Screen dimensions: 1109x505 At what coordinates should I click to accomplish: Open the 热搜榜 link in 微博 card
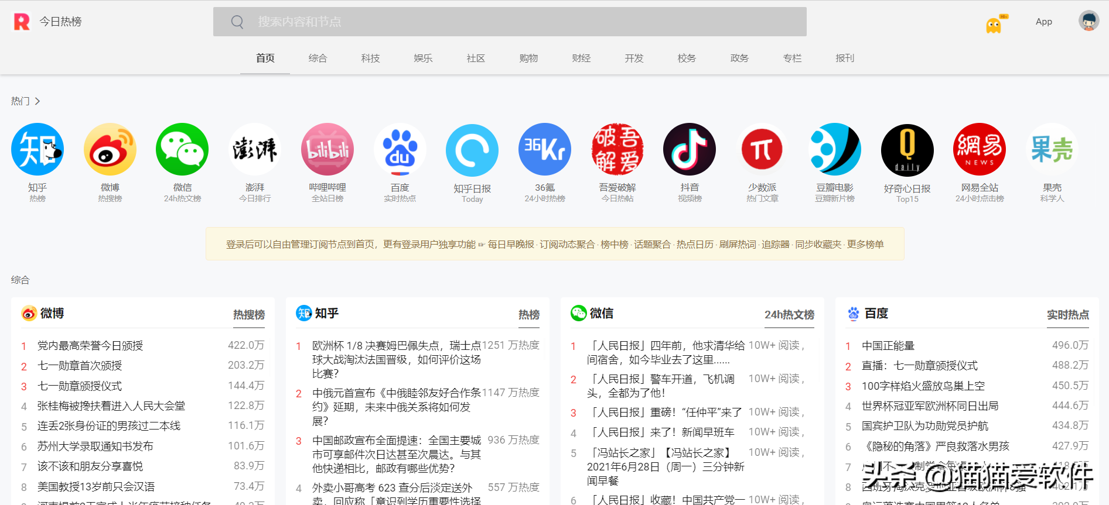[249, 315]
